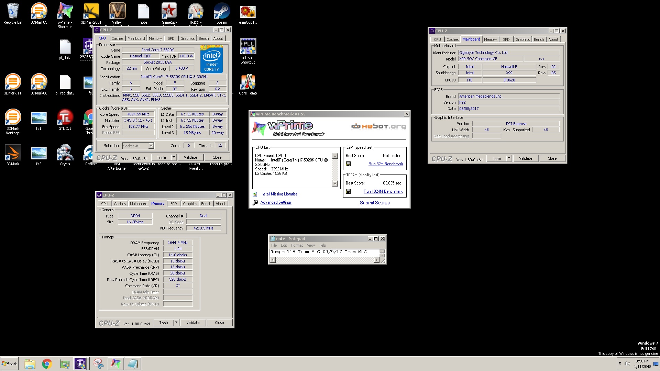This screenshot has height=371, width=660.
Task: Launch the wPrime shortcut icon
Action: [x=65, y=15]
